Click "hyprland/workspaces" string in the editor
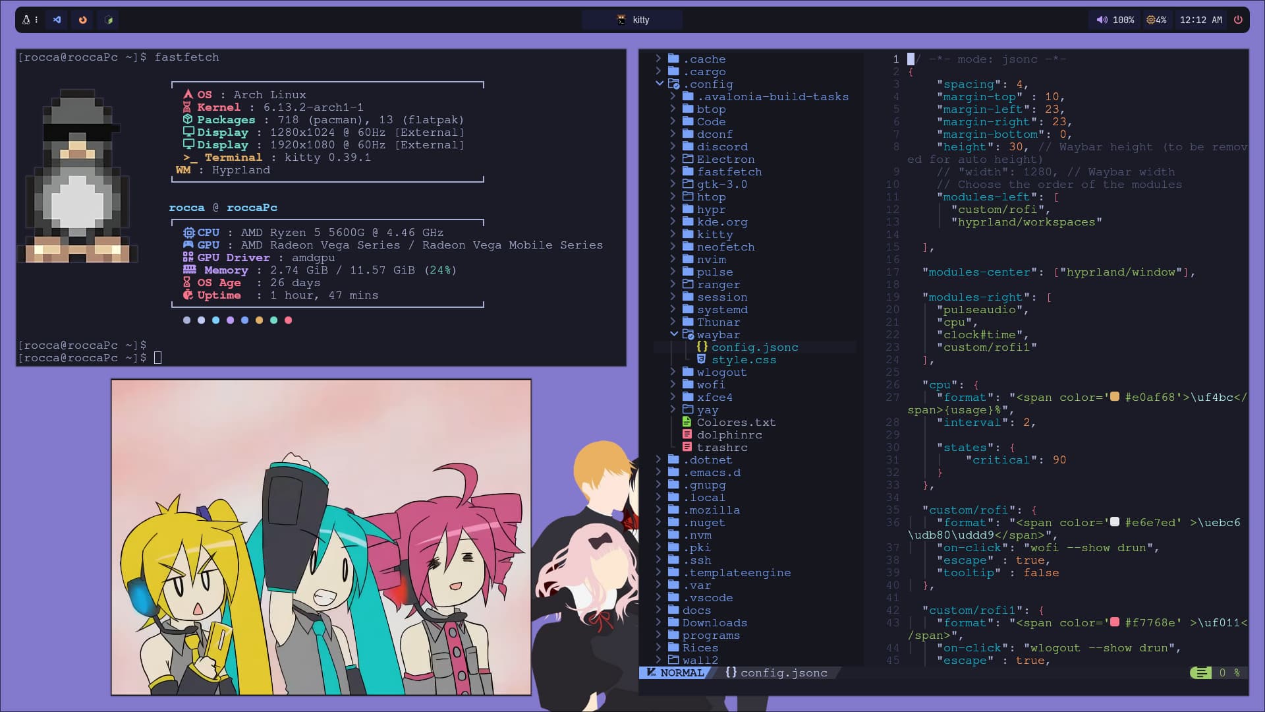1265x712 pixels. pyautogui.click(x=1026, y=222)
